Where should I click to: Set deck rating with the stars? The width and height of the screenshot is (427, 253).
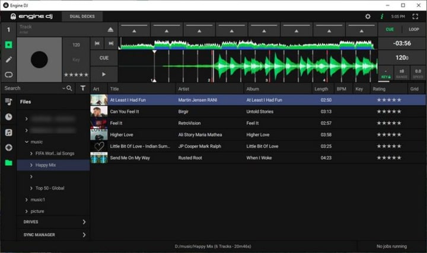tap(76, 75)
